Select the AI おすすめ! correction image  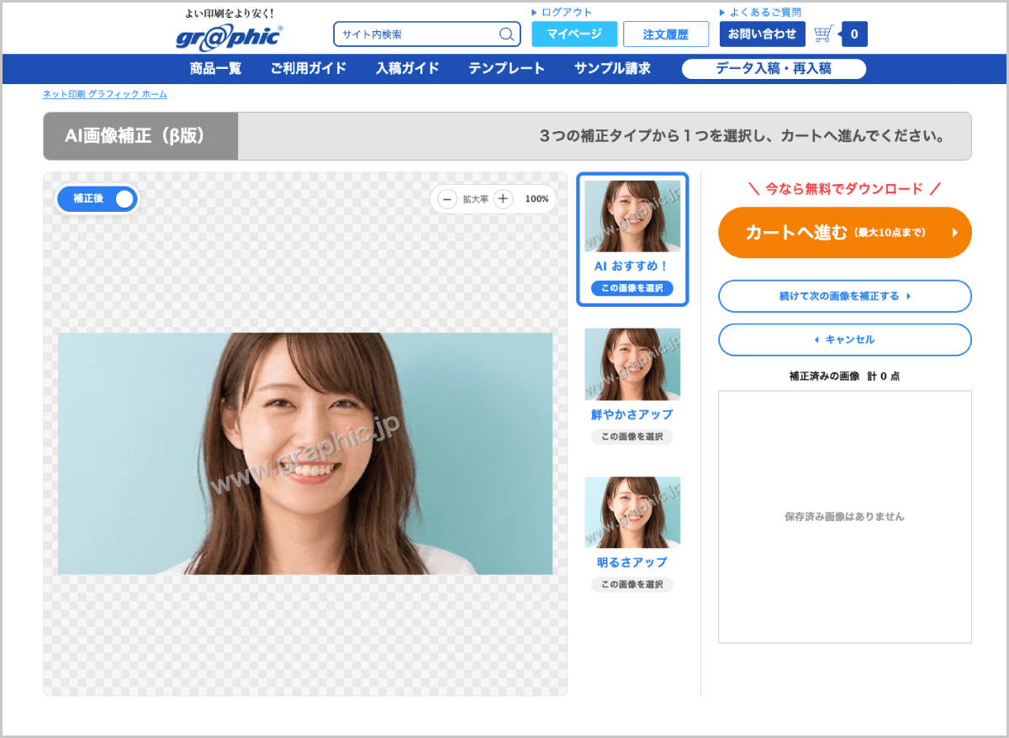pyautogui.click(x=632, y=288)
